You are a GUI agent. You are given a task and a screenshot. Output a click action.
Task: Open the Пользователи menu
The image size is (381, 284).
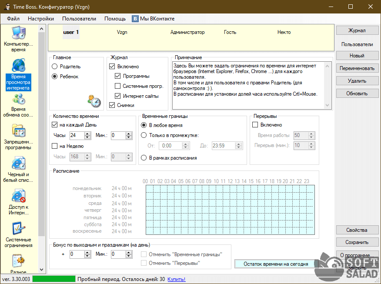point(79,19)
